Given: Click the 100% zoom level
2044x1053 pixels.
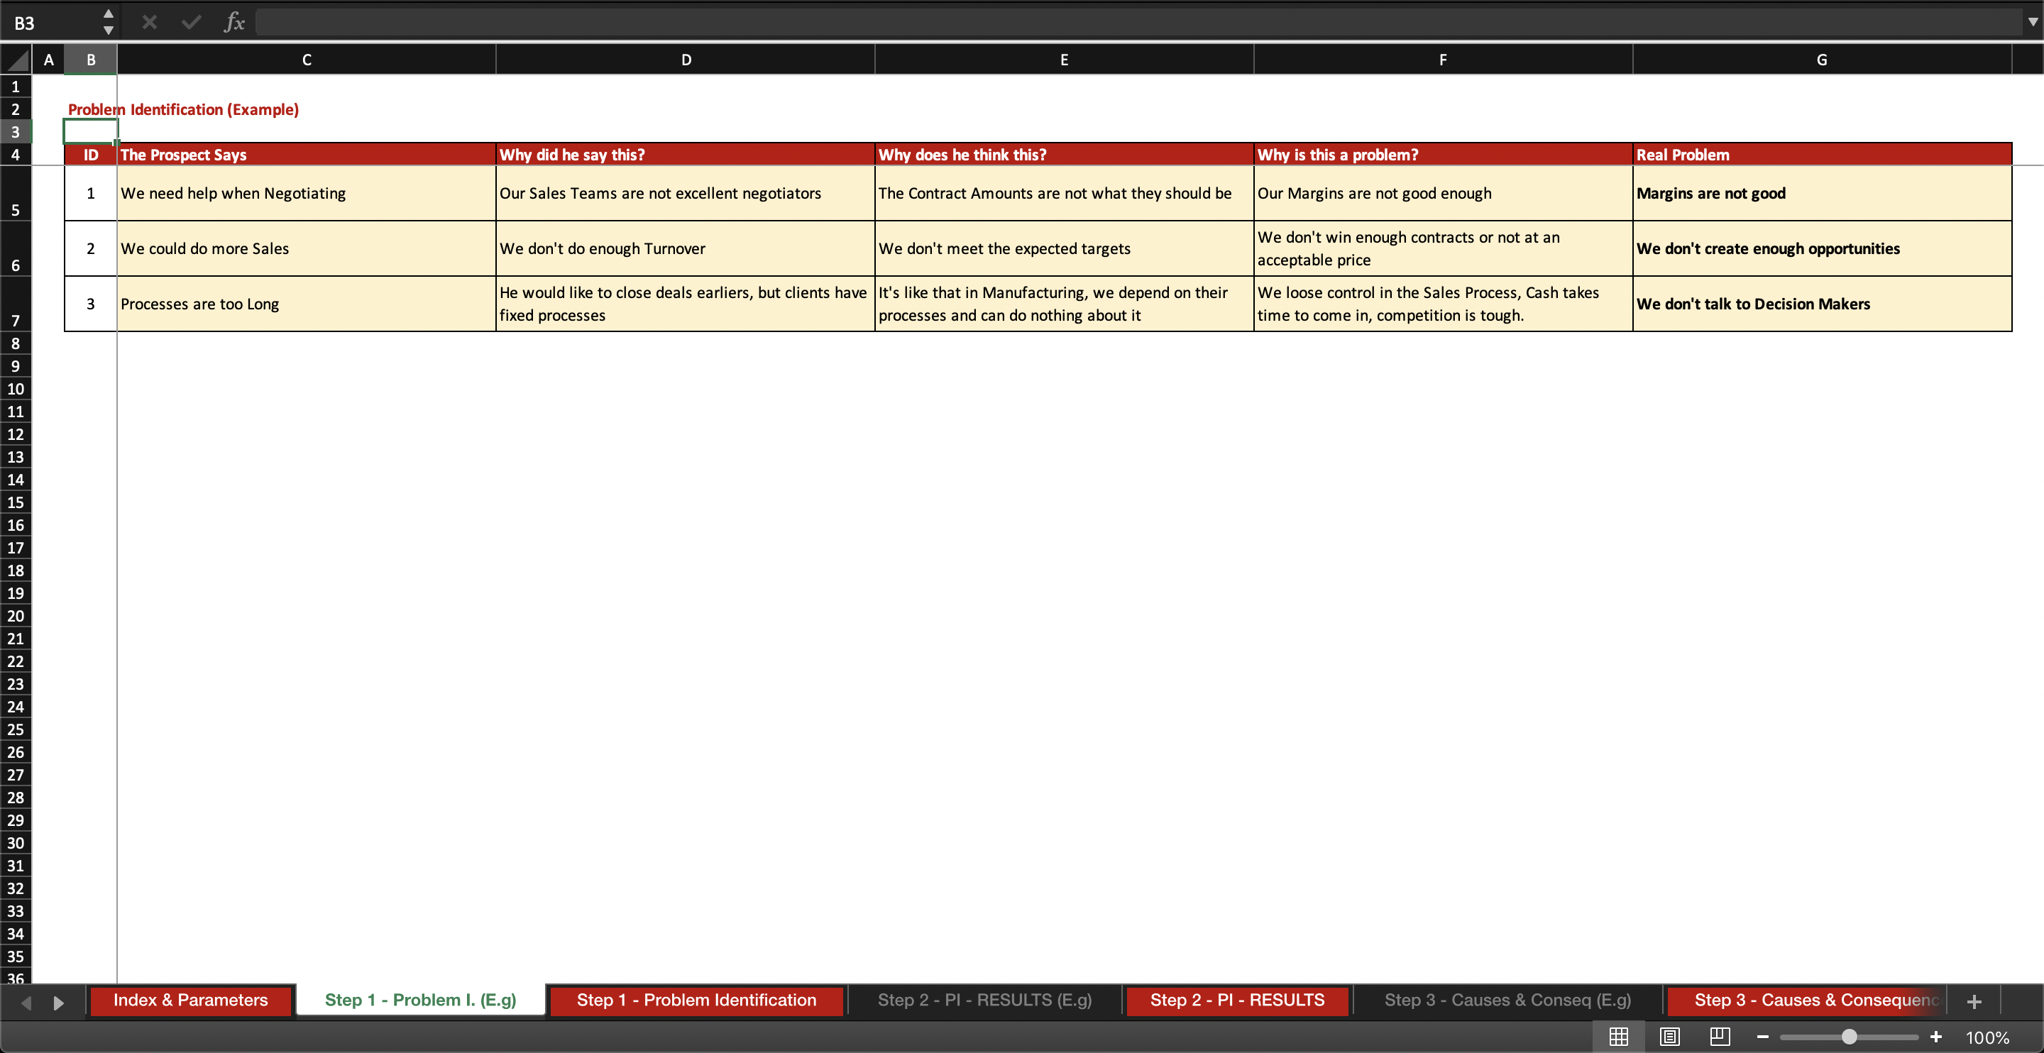Looking at the screenshot, I should [x=1987, y=1037].
